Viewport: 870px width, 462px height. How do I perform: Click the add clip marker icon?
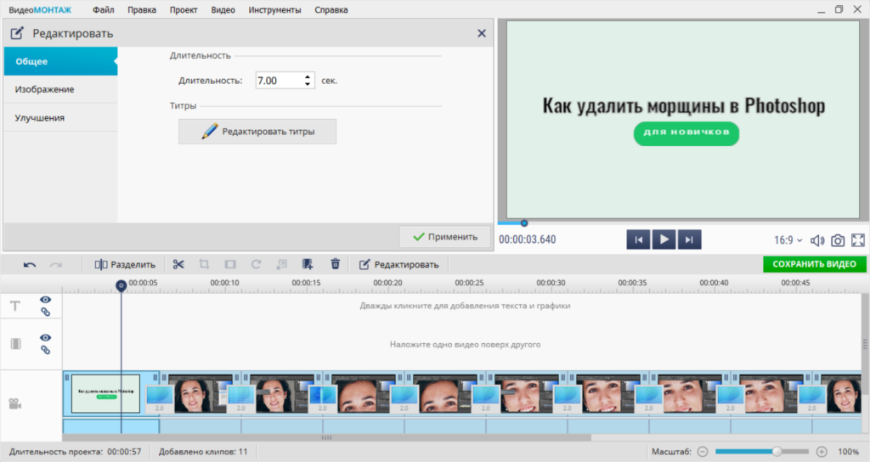(x=307, y=265)
